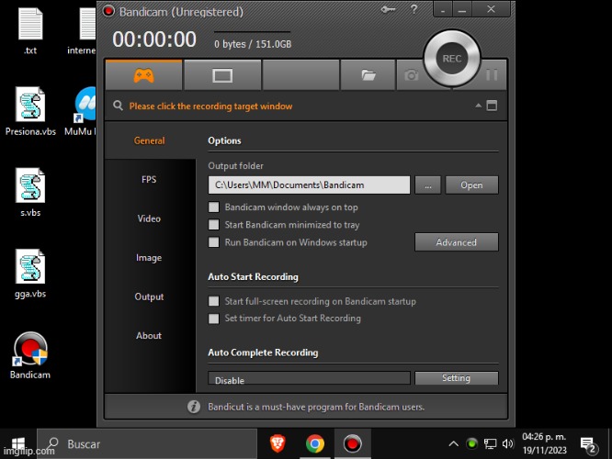Open the Video settings section
The image size is (612, 459).
149,218
